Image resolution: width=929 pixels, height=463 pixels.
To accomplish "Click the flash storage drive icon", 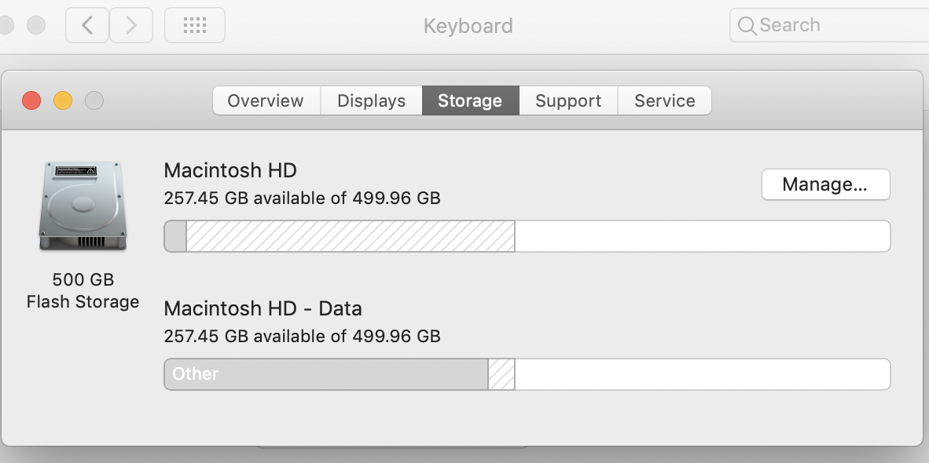I will point(82,206).
